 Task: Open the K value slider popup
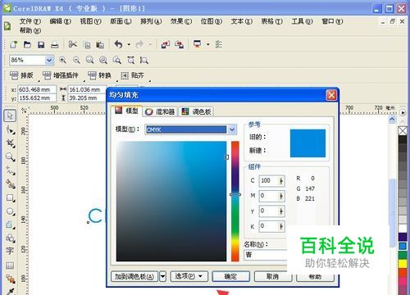click(281, 226)
